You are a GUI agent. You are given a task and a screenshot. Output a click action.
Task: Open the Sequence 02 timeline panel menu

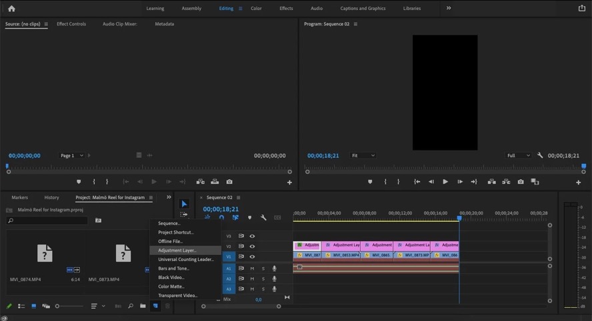pos(238,197)
